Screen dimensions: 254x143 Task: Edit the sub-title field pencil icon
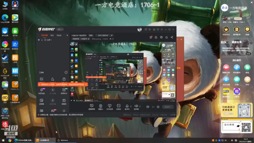coord(112,35)
